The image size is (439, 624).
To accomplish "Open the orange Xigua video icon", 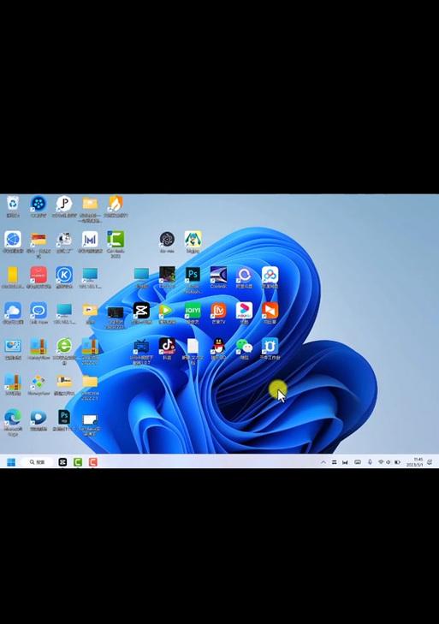I will (x=270, y=311).
